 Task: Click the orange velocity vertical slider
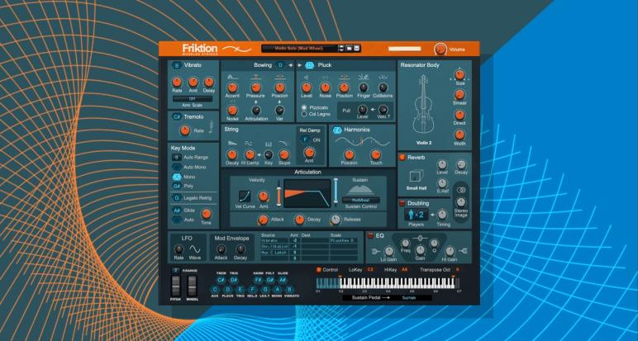click(279, 193)
